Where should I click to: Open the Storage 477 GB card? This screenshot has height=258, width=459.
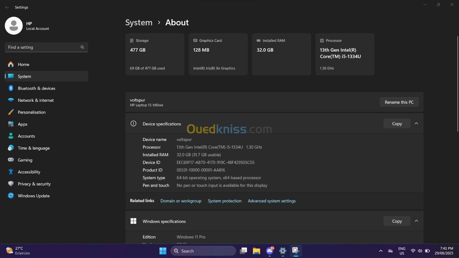[x=155, y=54]
